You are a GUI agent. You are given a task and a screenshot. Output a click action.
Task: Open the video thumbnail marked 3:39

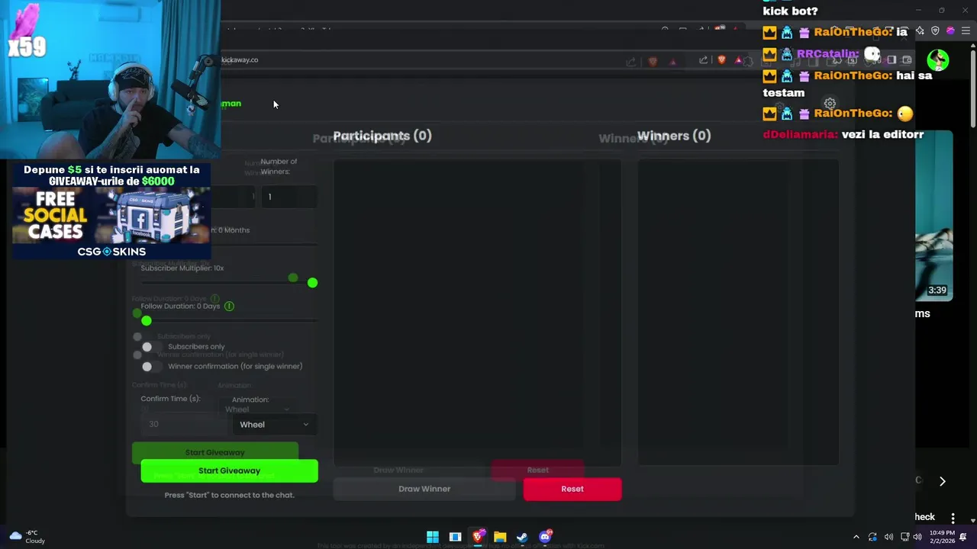934,216
